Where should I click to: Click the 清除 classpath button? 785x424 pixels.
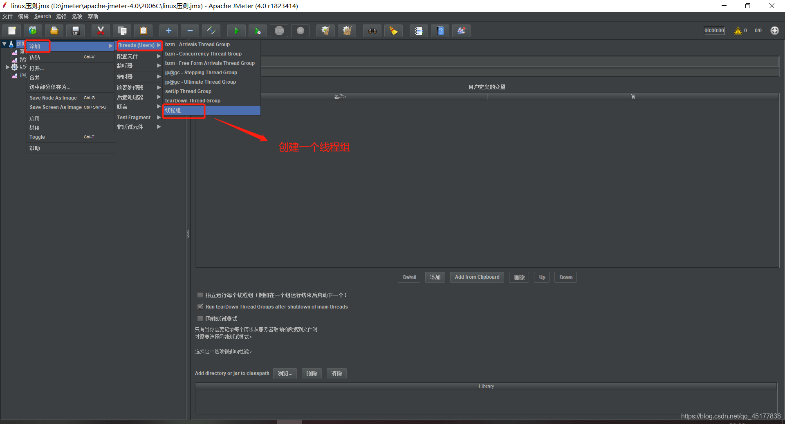point(336,373)
